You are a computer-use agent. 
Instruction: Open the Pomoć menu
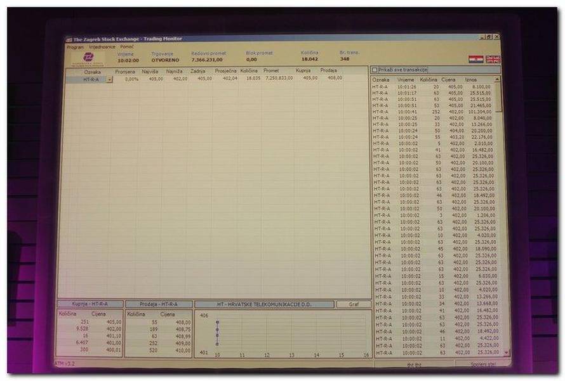pos(127,47)
